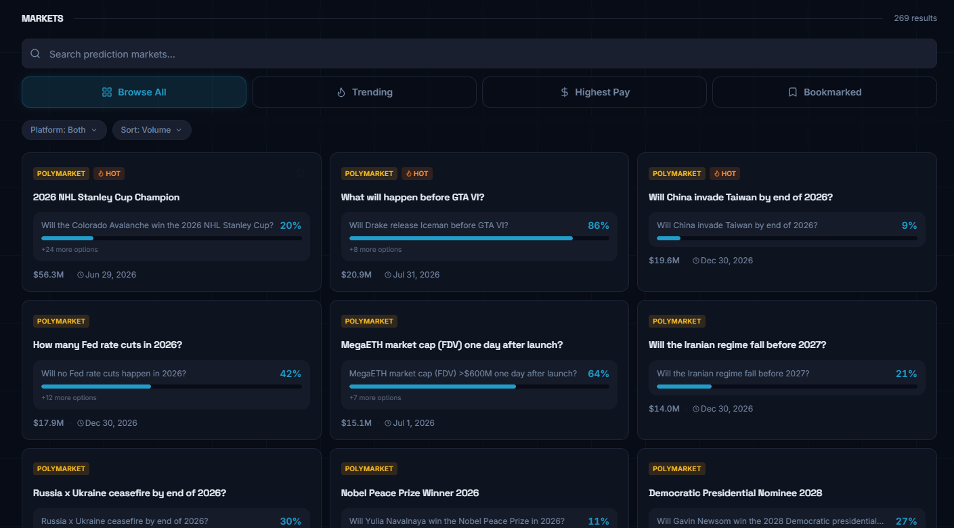Click the flame icon on the Trending tab
The image size is (954, 528).
(x=341, y=91)
